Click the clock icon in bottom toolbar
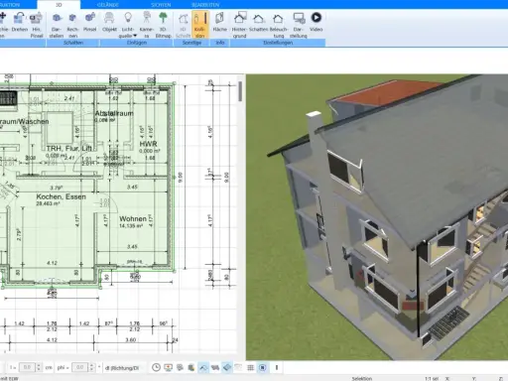The height and width of the screenshot is (381, 508). (x=156, y=367)
